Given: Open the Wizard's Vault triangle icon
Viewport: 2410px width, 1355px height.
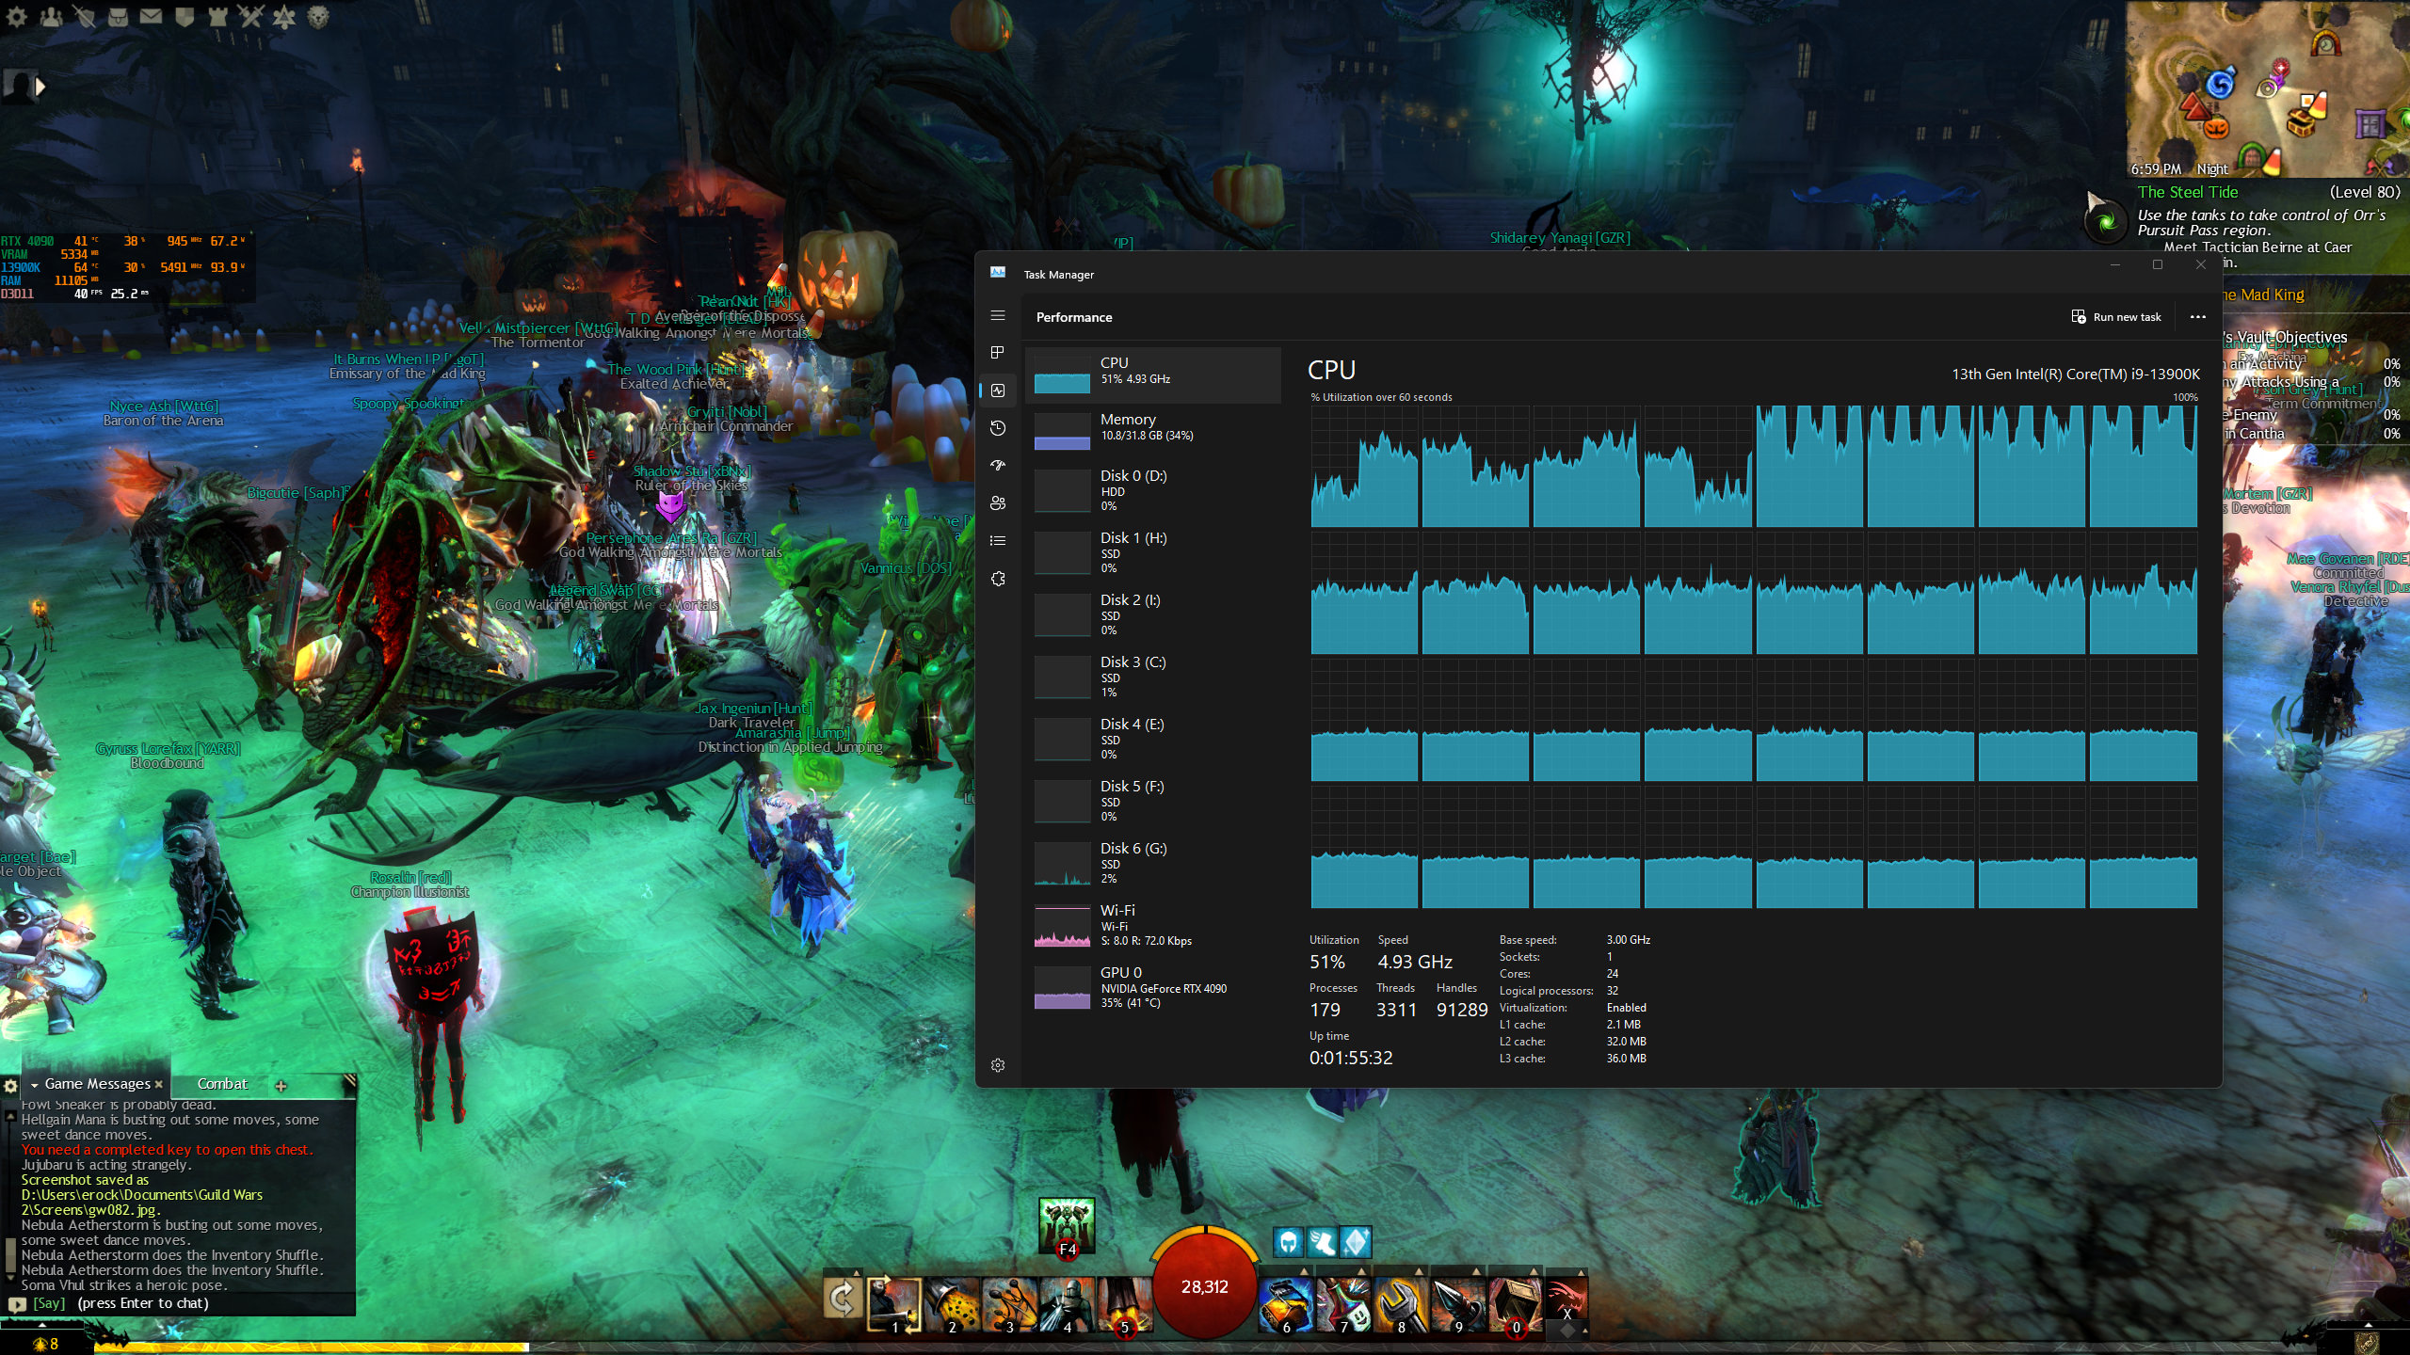Looking at the screenshot, I should click(x=284, y=16).
